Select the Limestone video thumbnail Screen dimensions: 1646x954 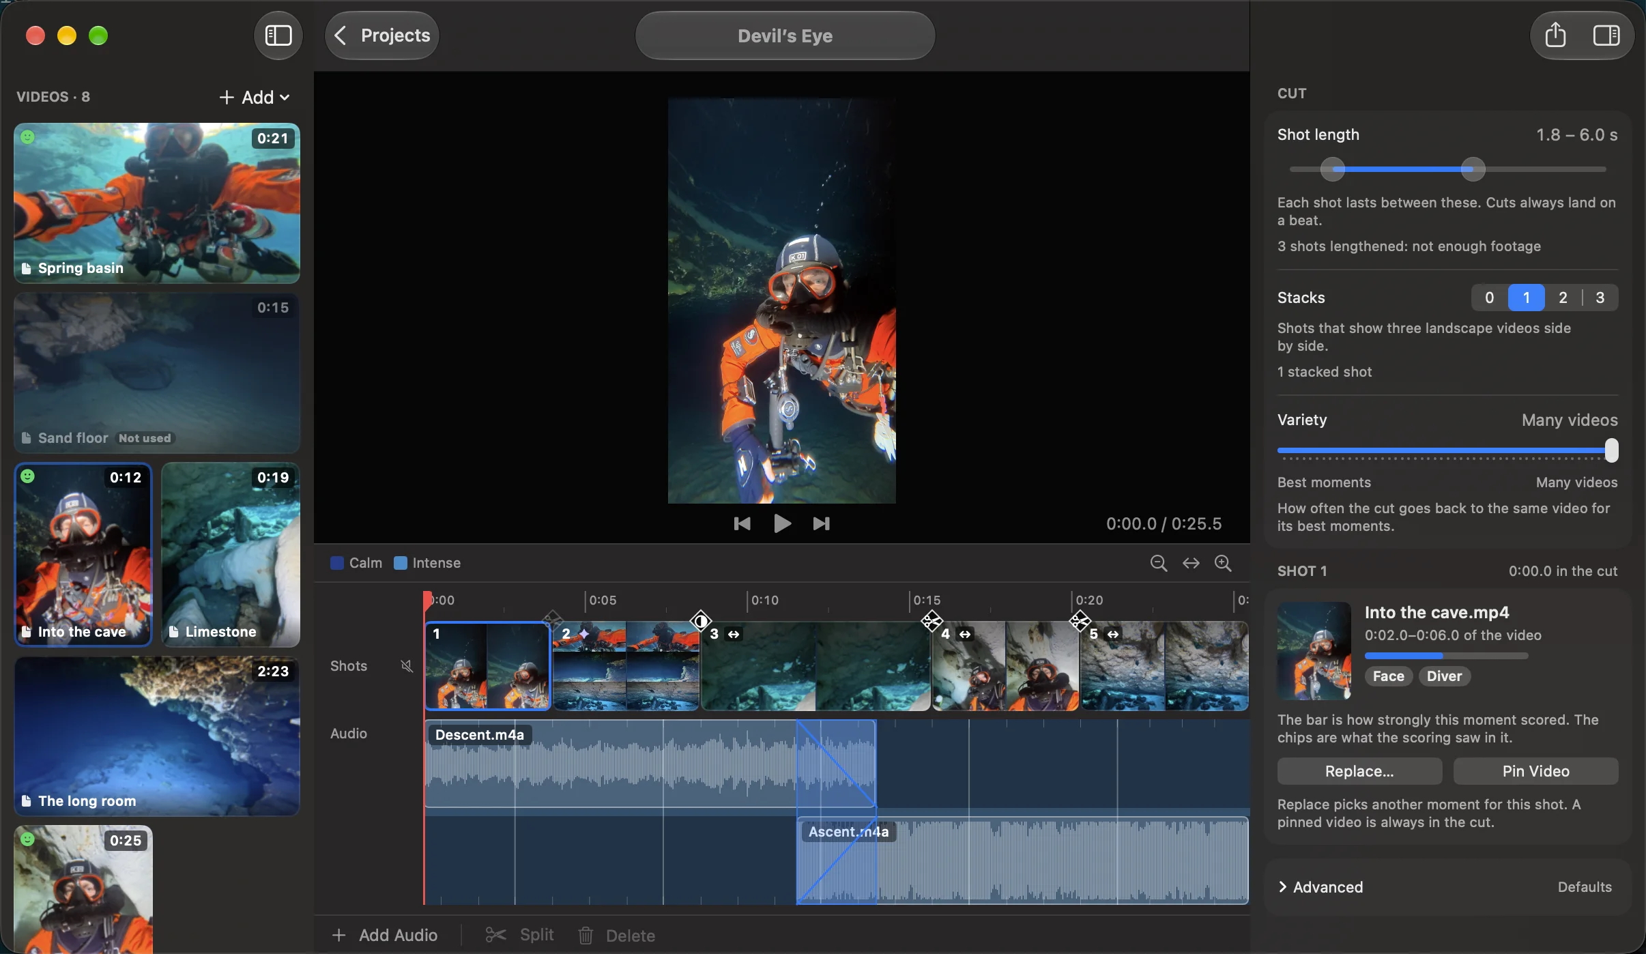[x=231, y=554]
